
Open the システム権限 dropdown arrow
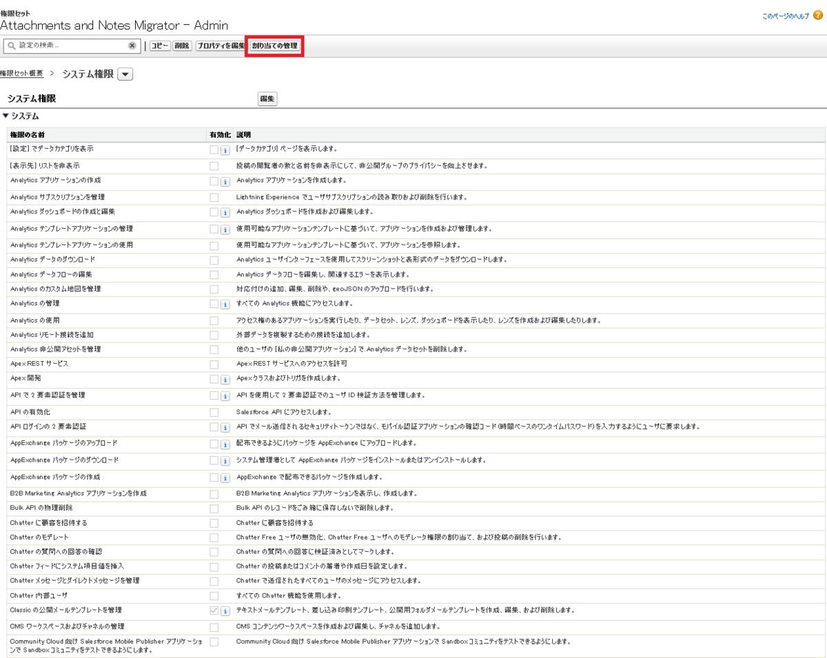tap(125, 74)
